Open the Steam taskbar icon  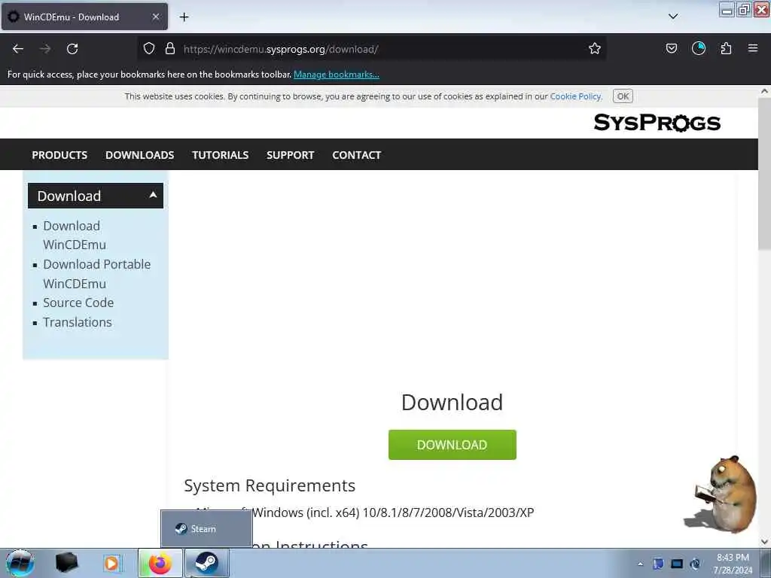click(206, 563)
